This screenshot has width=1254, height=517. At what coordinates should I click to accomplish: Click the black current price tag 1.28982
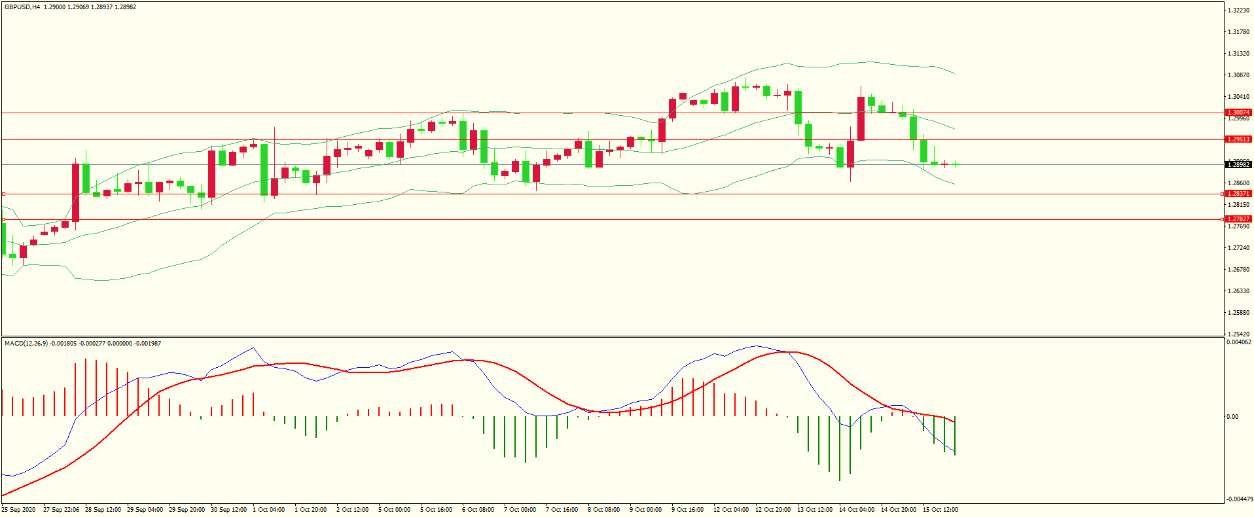(x=1238, y=165)
